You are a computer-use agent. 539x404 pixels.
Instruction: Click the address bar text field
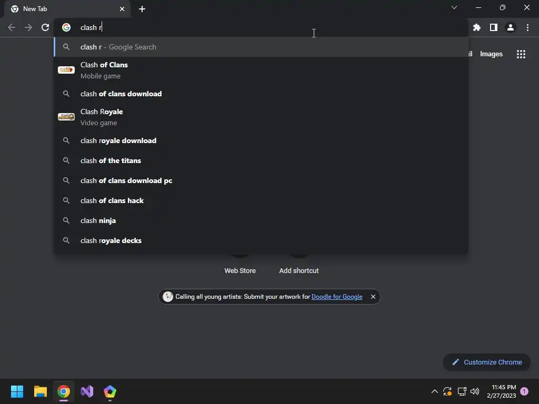(x=261, y=27)
